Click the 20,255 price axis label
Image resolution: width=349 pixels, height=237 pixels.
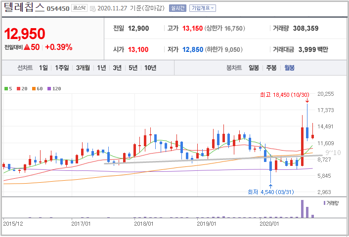tap(326, 94)
